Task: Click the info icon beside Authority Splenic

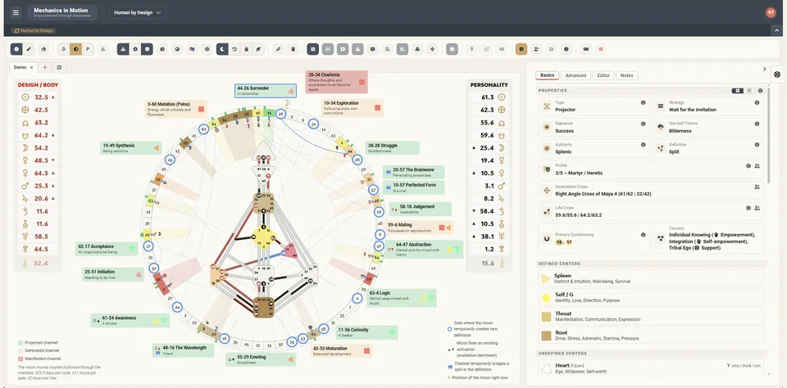Action: (x=643, y=144)
